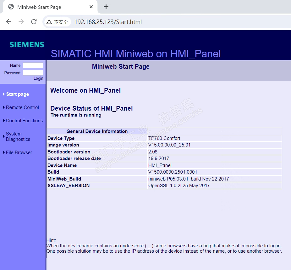
Task: Click the miniweb P05.03.01 build value
Action: point(189,179)
